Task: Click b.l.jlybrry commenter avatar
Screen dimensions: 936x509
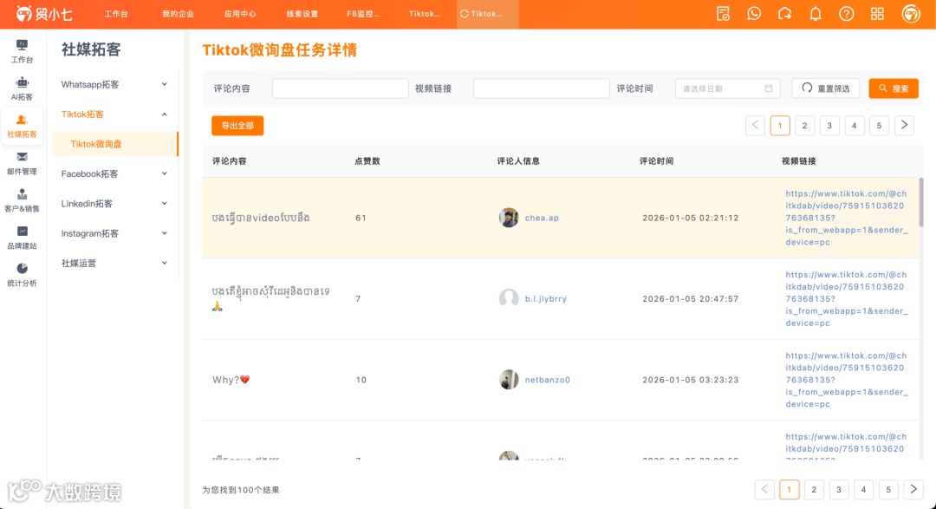Action: [x=509, y=298]
